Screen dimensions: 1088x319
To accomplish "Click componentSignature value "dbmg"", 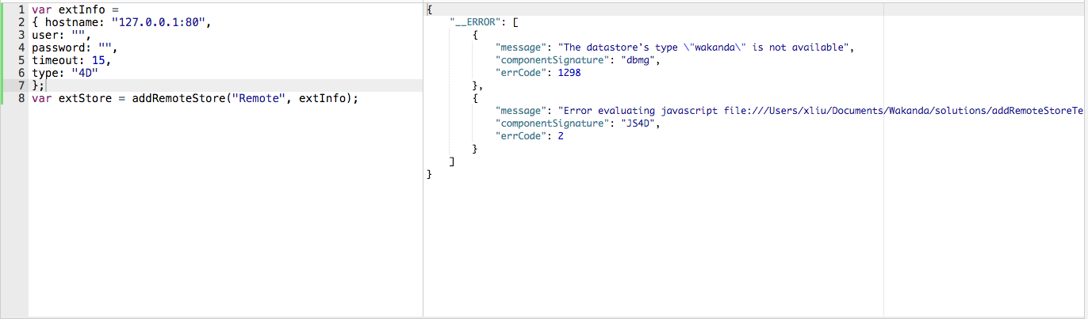I will tap(637, 60).
